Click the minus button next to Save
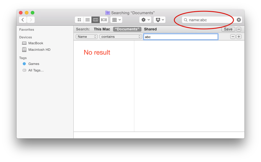 coord(239,29)
